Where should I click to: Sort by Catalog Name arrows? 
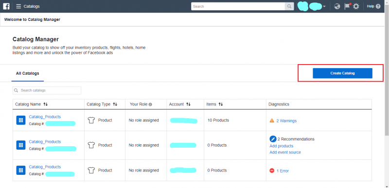click(45, 104)
